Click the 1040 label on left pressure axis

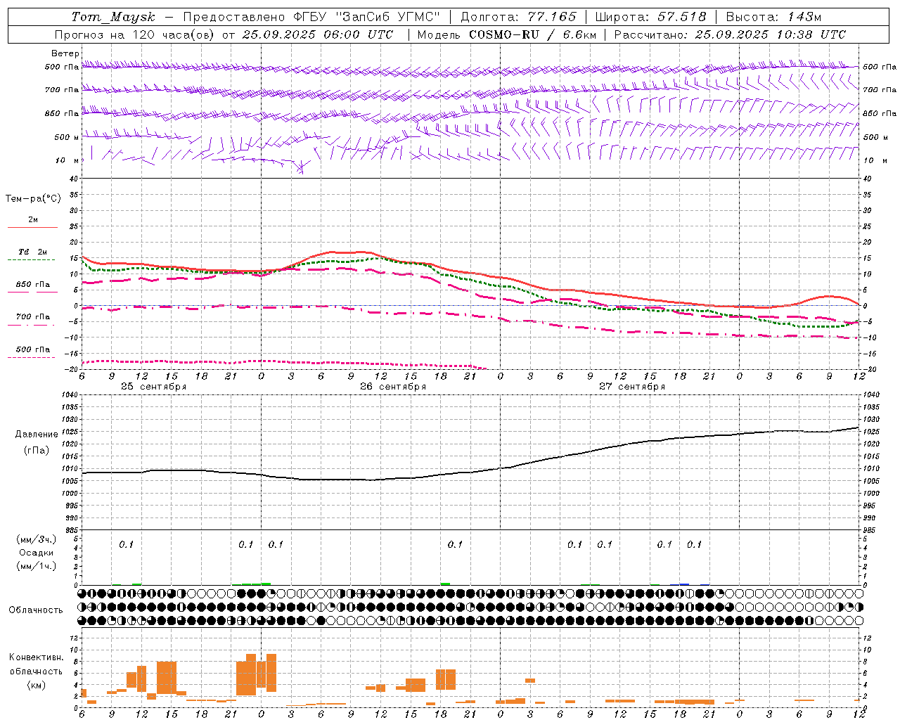tap(68, 395)
